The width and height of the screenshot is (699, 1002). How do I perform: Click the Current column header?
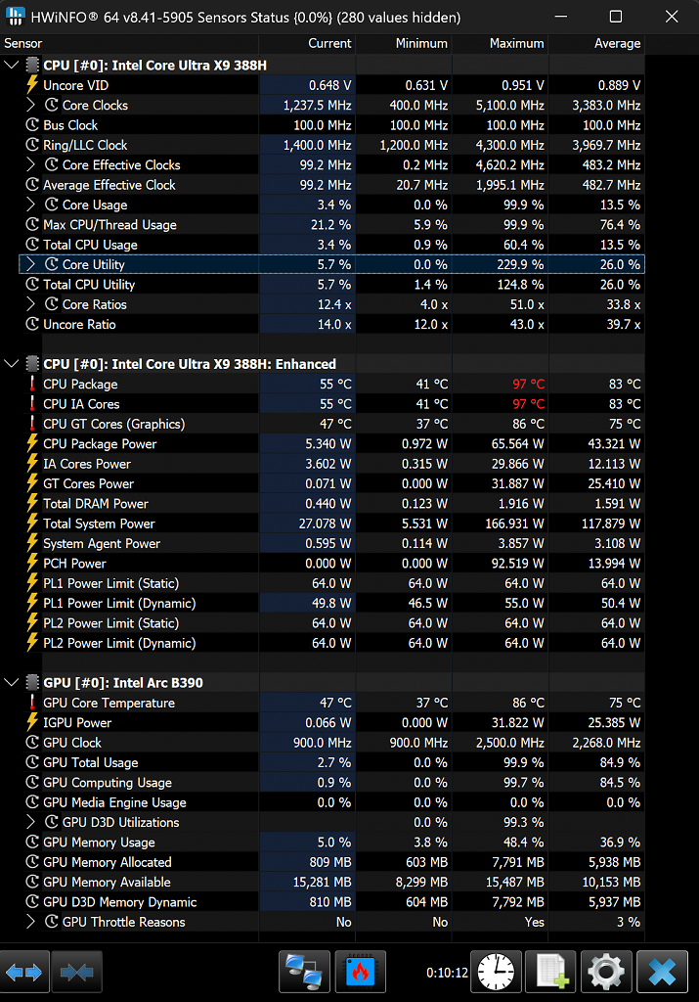point(307,43)
